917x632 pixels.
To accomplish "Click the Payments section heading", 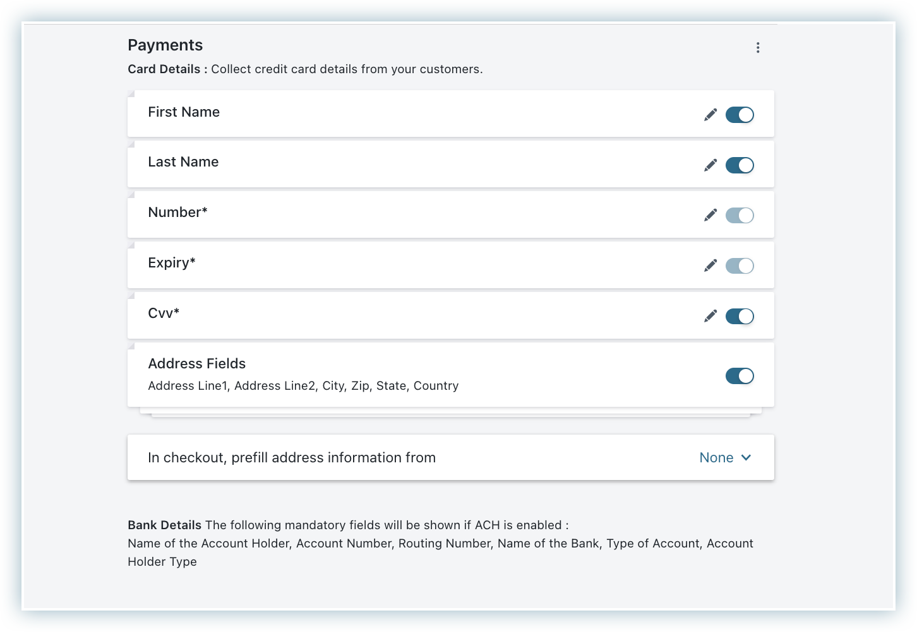I will tap(165, 45).
